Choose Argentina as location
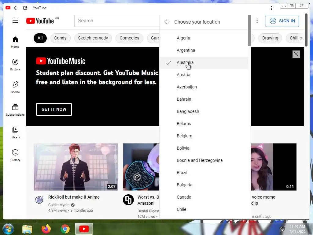 pos(204,50)
